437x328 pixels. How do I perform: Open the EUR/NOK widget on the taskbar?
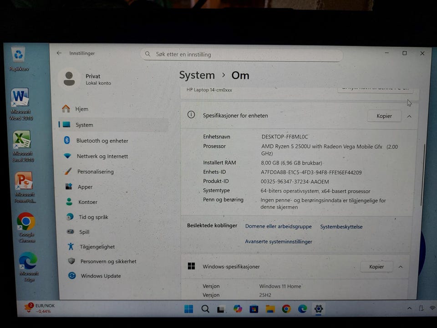click(39, 308)
